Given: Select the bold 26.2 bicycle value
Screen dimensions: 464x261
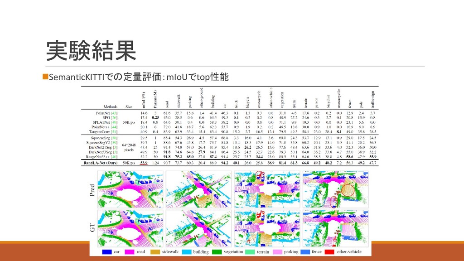Looking at the screenshot, I should [x=248, y=147].
